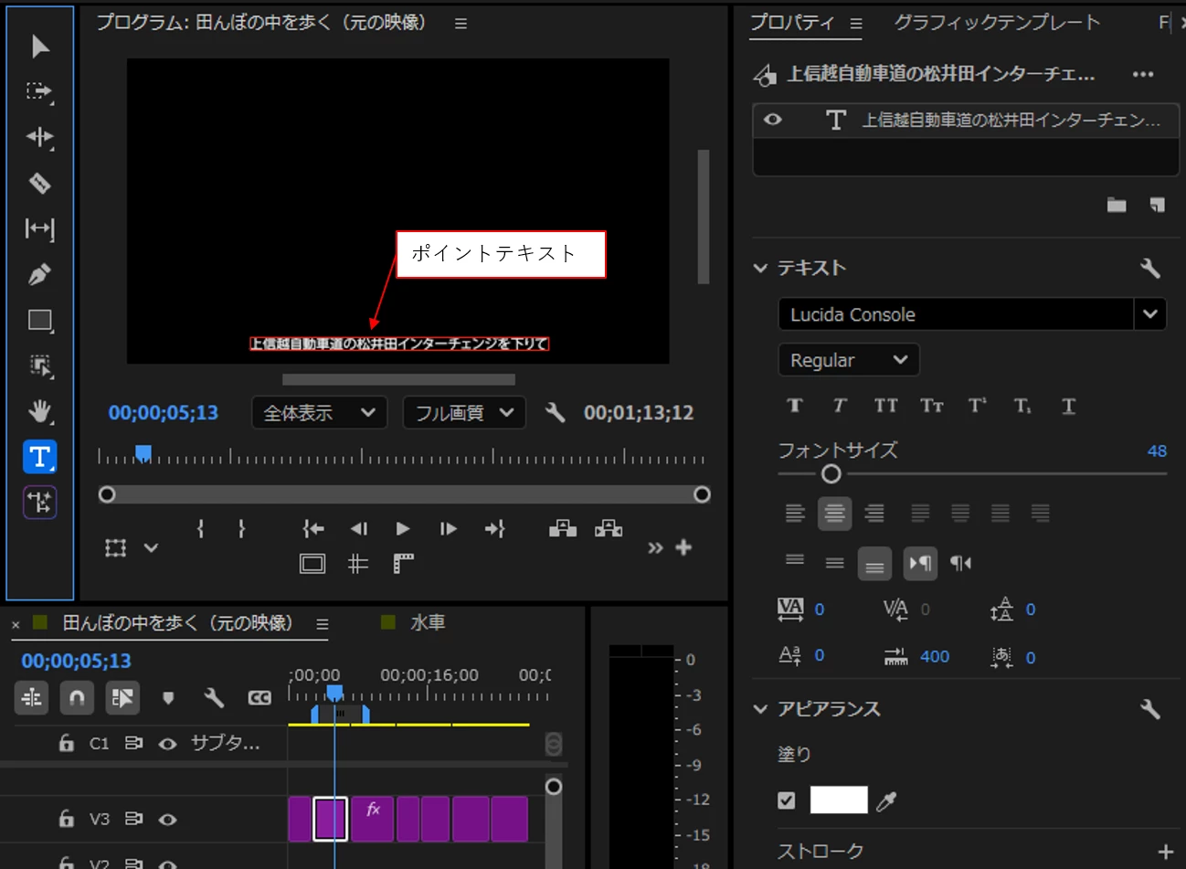Apply all caps style
This screenshot has width=1186, height=869.
(x=885, y=406)
